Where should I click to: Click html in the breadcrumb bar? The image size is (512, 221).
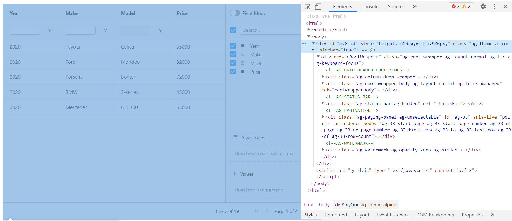pos(308,205)
